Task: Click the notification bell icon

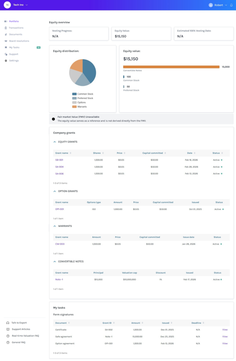Action: click(x=231, y=5)
